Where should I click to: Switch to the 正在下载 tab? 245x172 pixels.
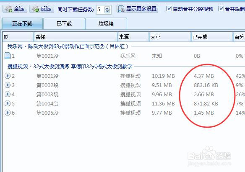point(22,23)
